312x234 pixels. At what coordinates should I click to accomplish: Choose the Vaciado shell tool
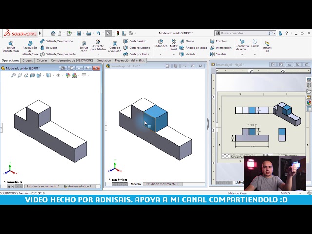pos(187,54)
